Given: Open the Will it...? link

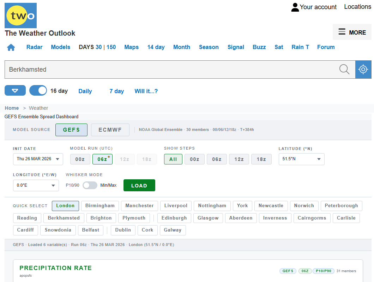Looking at the screenshot, I should pyautogui.click(x=146, y=91).
